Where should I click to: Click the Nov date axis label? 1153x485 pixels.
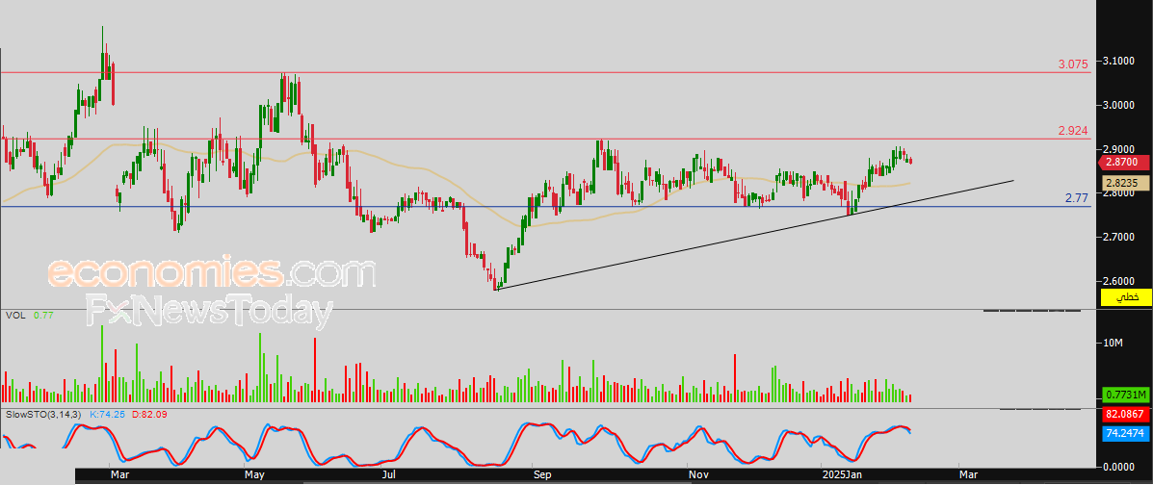pyautogui.click(x=697, y=475)
